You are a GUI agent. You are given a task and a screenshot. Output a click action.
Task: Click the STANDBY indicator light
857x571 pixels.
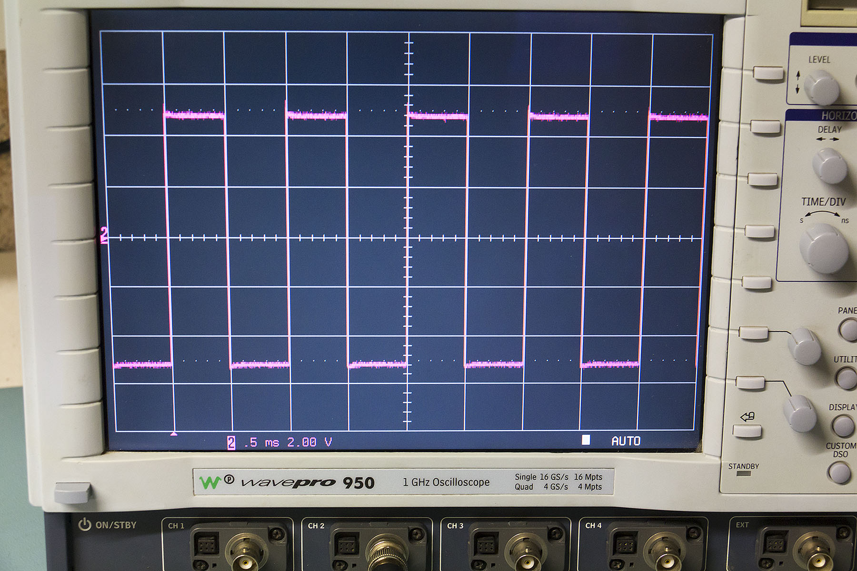tap(743, 474)
